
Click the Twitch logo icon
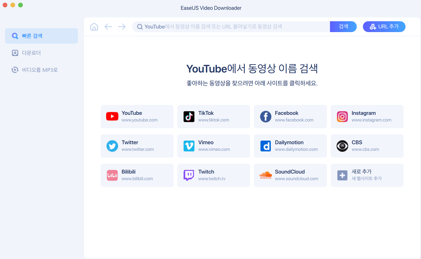pyautogui.click(x=189, y=175)
